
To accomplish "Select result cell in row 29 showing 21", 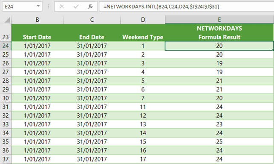I will pyautogui.click(x=219, y=89).
